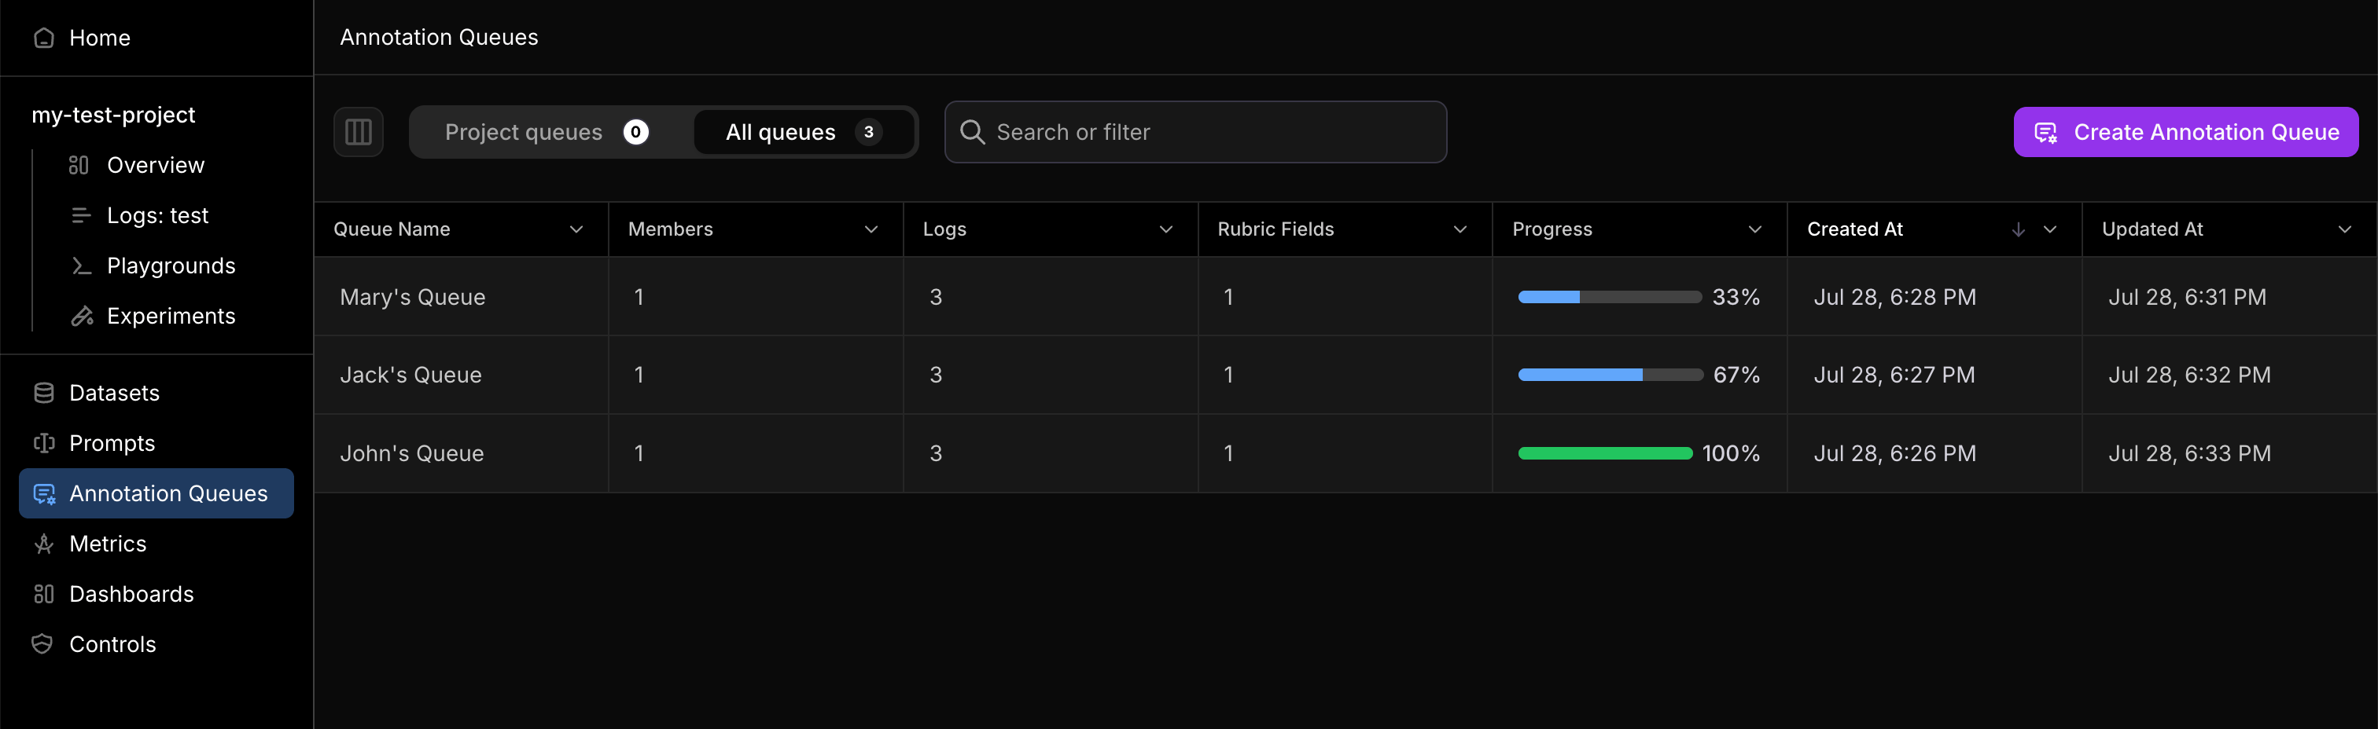
Task: Click the Members column header label
Action: [x=670, y=229]
